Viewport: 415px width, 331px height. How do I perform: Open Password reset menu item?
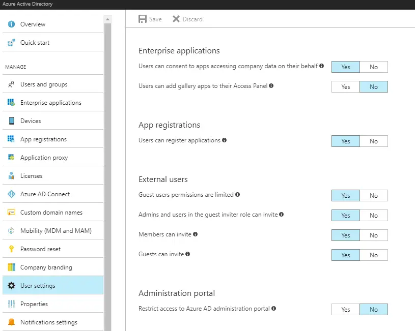[53, 249]
